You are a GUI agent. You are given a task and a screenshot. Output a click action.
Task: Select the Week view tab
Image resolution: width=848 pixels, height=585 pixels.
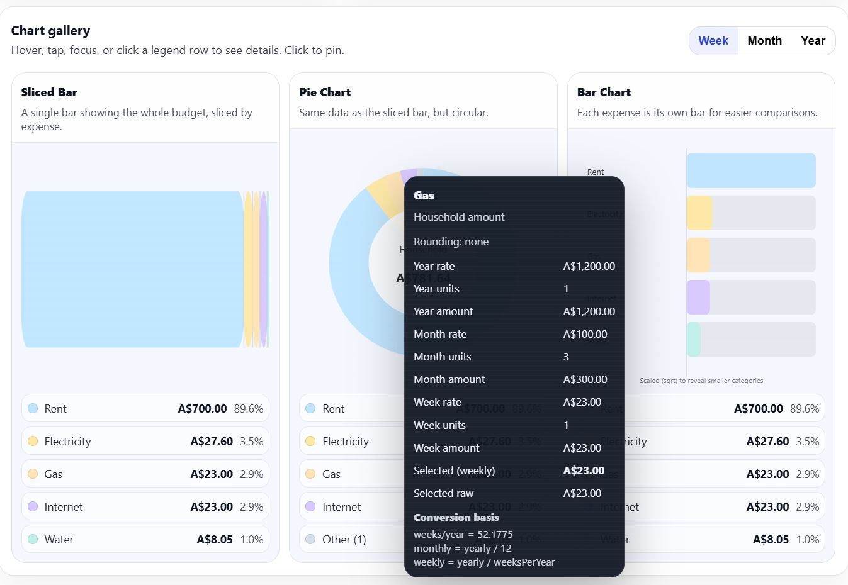coord(713,40)
